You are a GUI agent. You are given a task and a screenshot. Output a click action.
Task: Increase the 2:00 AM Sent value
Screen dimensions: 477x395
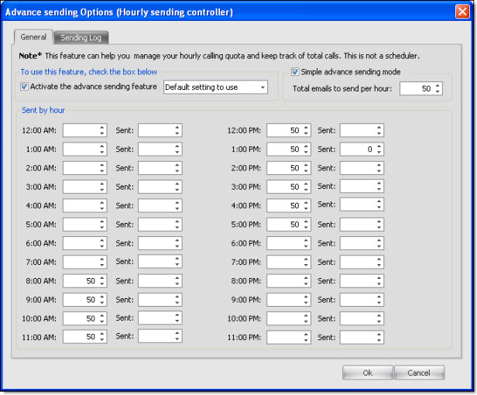177,165
